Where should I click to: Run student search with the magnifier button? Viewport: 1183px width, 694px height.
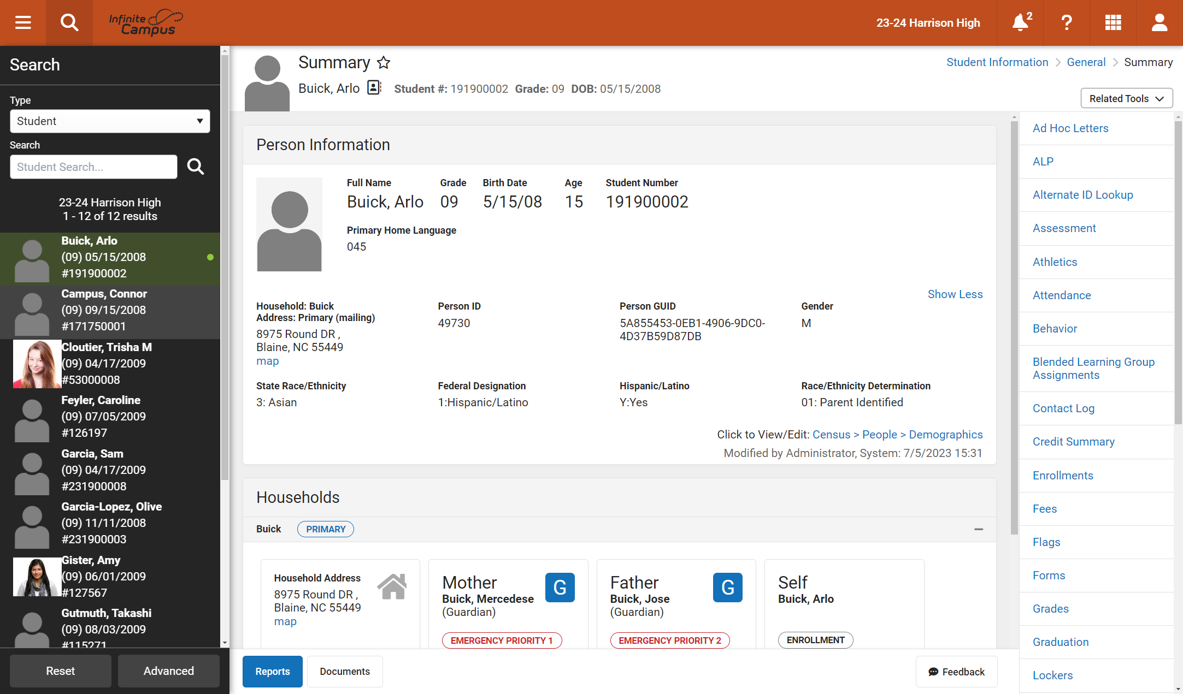coord(196,167)
